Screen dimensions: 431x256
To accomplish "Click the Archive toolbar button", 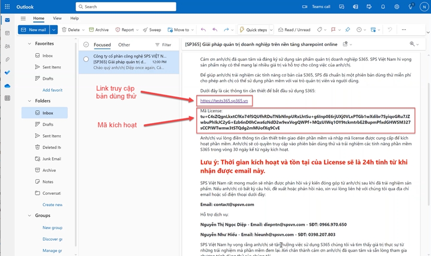I will 99,30.
